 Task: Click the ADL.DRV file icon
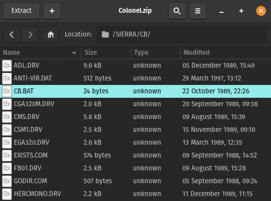click(x=7, y=66)
